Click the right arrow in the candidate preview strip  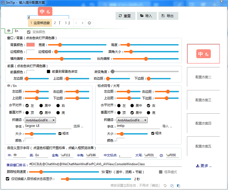coord(83,23)
